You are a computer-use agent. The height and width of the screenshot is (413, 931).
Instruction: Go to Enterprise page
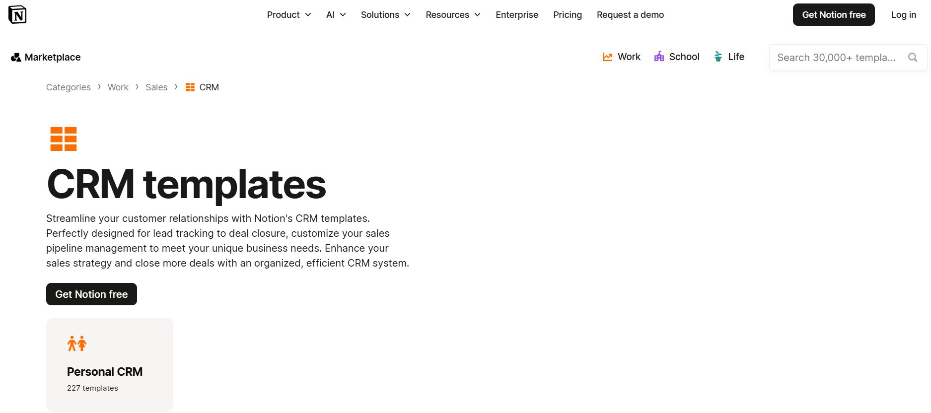click(517, 15)
